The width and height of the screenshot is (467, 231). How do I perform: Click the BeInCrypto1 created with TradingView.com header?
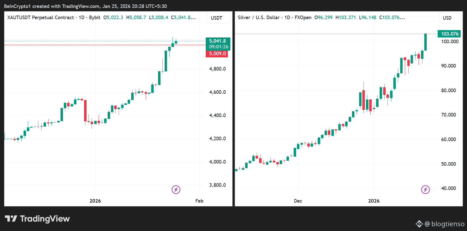coord(85,6)
